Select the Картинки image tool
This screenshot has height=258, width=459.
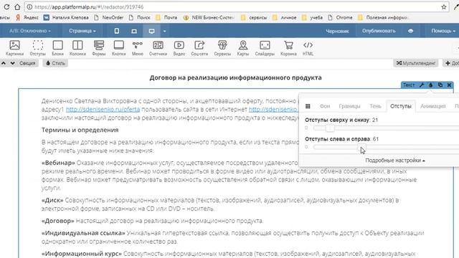tap(14, 48)
